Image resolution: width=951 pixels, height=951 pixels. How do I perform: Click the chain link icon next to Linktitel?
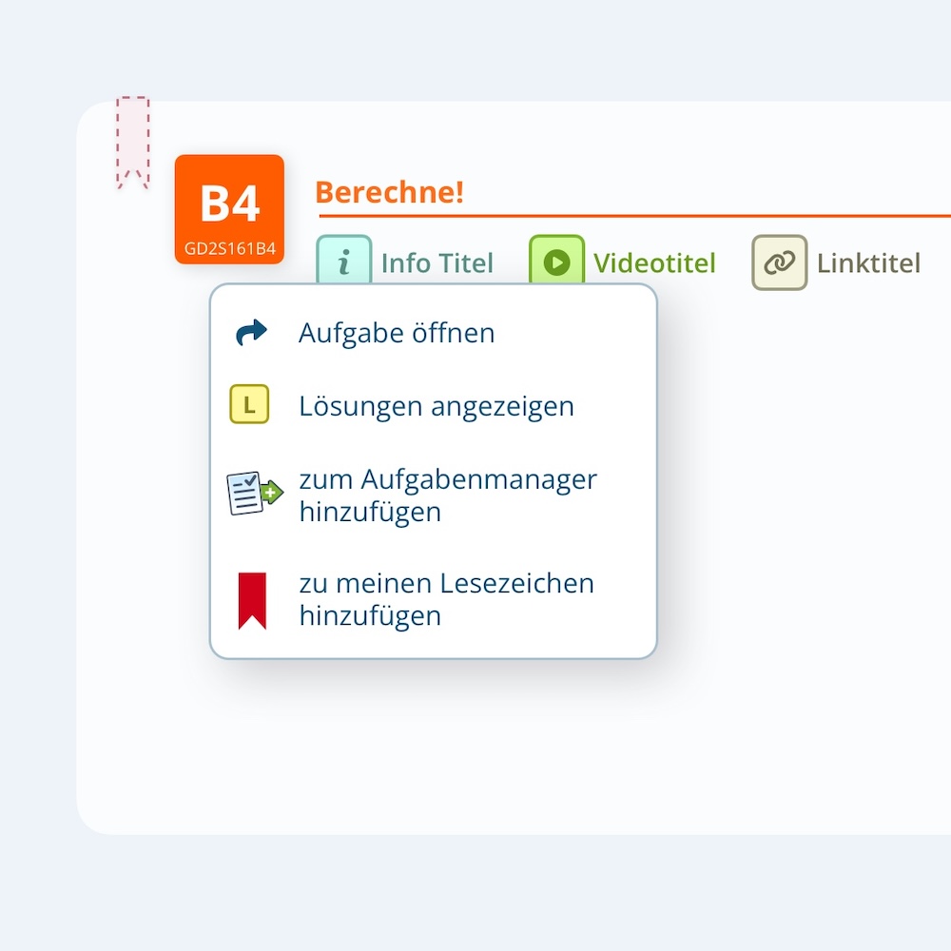(778, 260)
